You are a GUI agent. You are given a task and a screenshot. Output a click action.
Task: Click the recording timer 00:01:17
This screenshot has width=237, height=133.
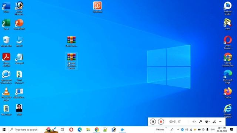175,122
